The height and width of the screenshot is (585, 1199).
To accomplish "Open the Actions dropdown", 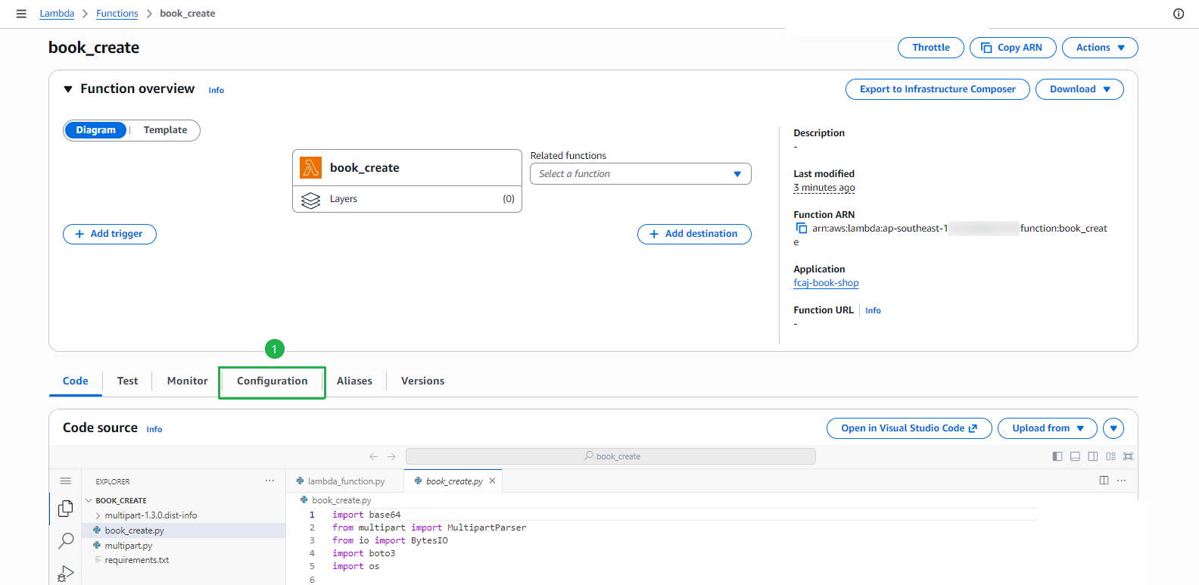I will point(1100,48).
